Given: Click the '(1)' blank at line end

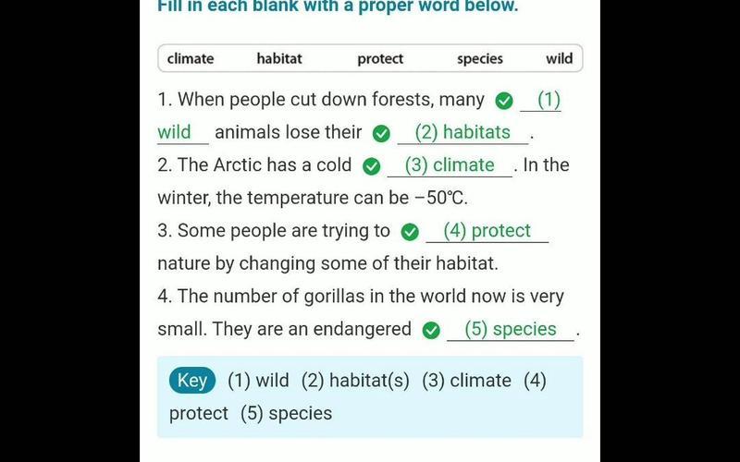Looking at the screenshot, I should pyautogui.click(x=541, y=100).
